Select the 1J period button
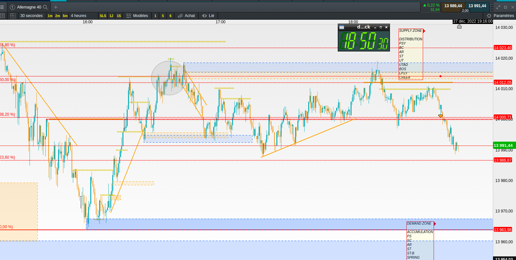Screen dimensions: 516x260 111,16
